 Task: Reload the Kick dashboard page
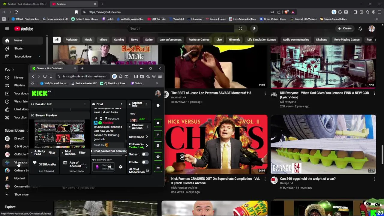pyautogui.click(x=45, y=76)
